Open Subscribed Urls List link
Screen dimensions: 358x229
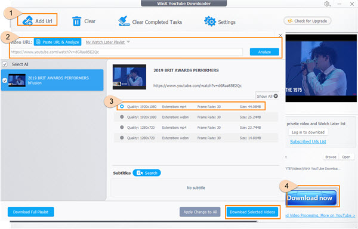308,142
